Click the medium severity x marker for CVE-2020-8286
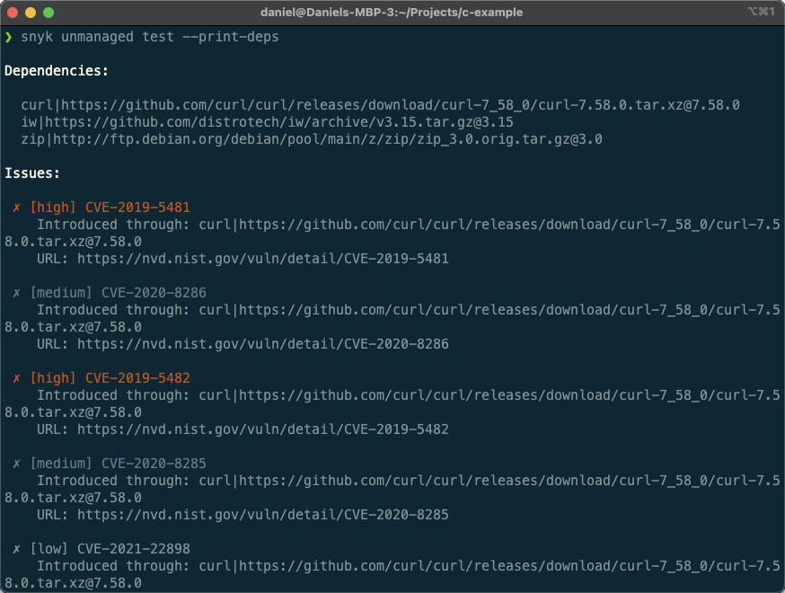This screenshot has width=785, height=593. pyautogui.click(x=15, y=292)
